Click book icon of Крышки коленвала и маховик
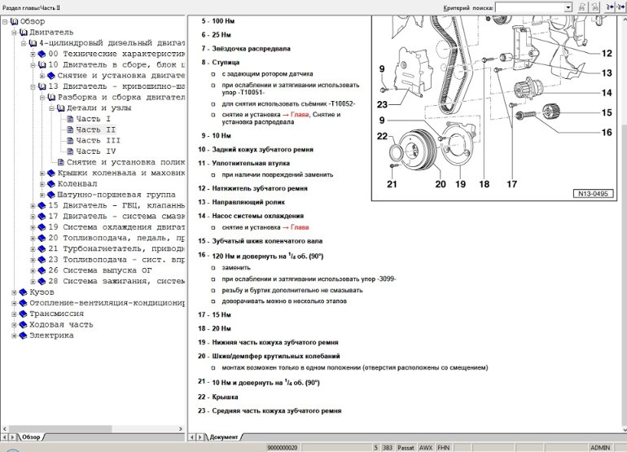 tap(51, 173)
